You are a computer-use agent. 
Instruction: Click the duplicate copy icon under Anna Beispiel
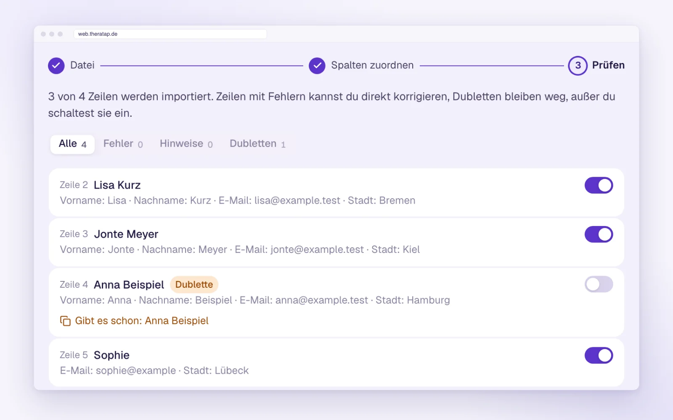pos(65,321)
